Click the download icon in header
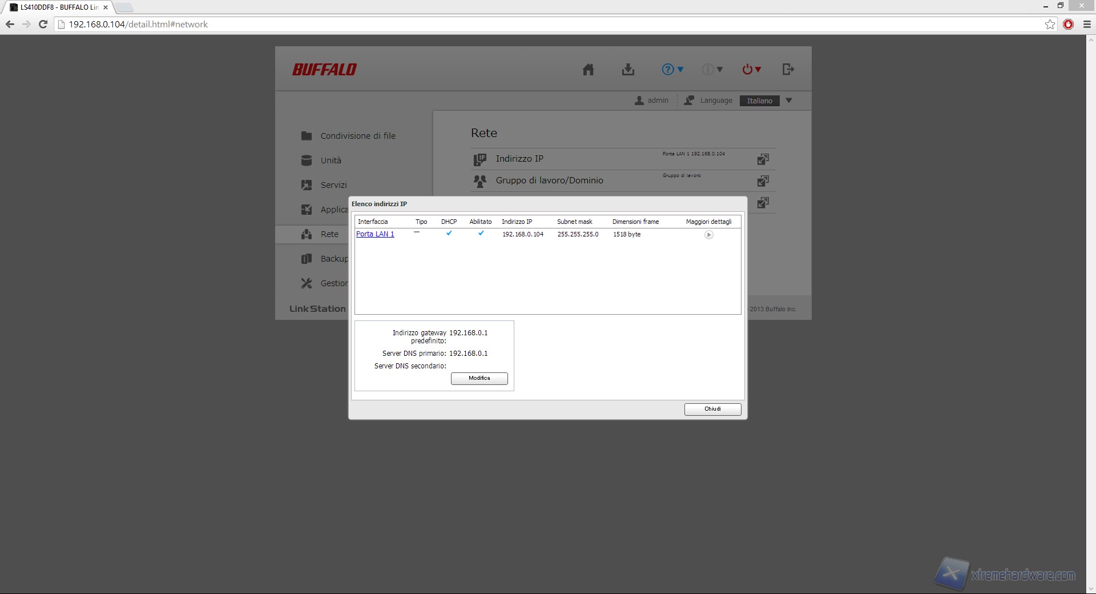 (x=628, y=70)
